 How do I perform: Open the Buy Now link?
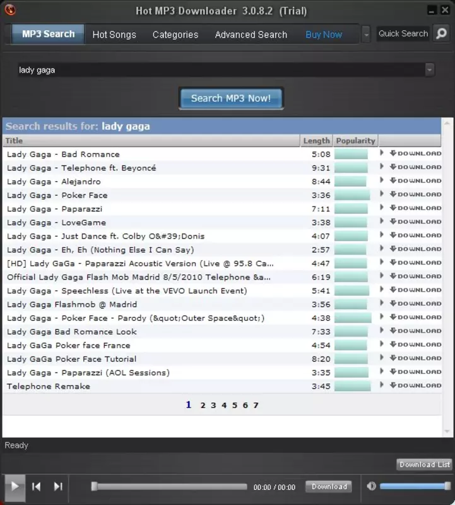coord(324,35)
